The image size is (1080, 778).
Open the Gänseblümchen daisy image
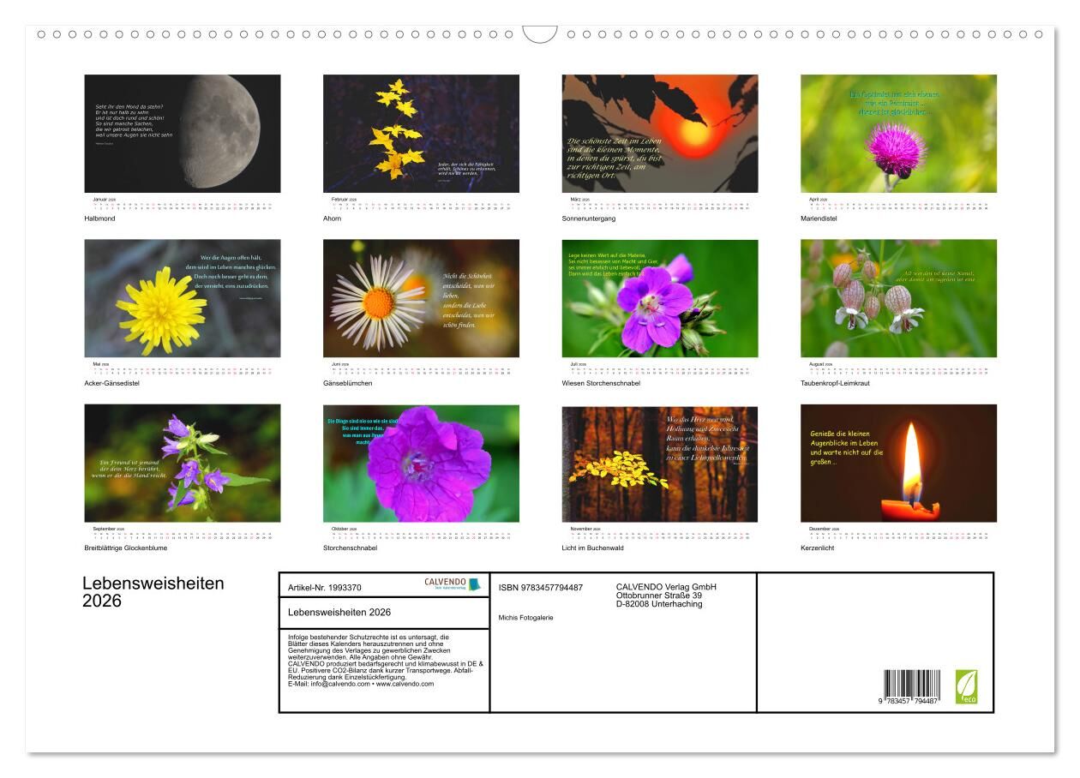421,298
